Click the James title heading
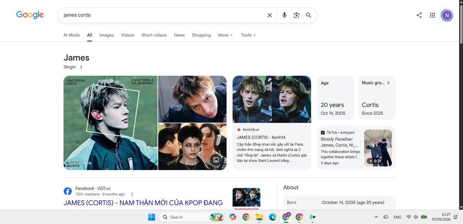463x224 pixels. coord(76,58)
